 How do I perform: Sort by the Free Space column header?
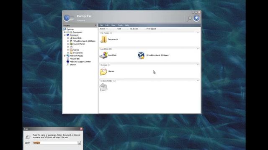(x=151, y=29)
